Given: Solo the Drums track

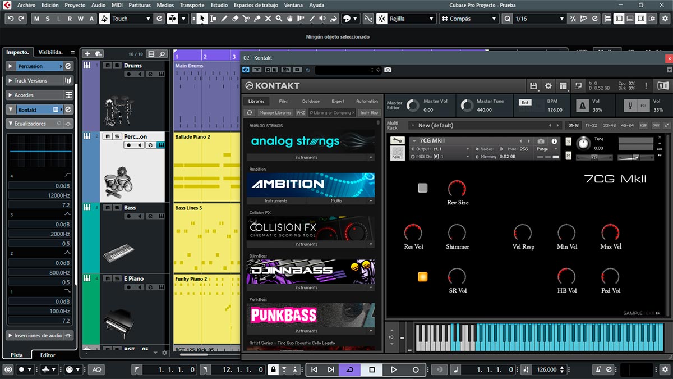Looking at the screenshot, I should coord(117,65).
